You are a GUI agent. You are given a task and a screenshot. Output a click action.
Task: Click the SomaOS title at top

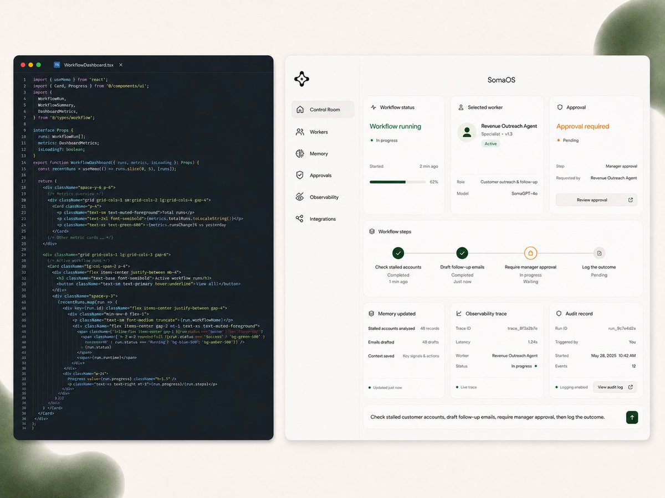pyautogui.click(x=502, y=80)
